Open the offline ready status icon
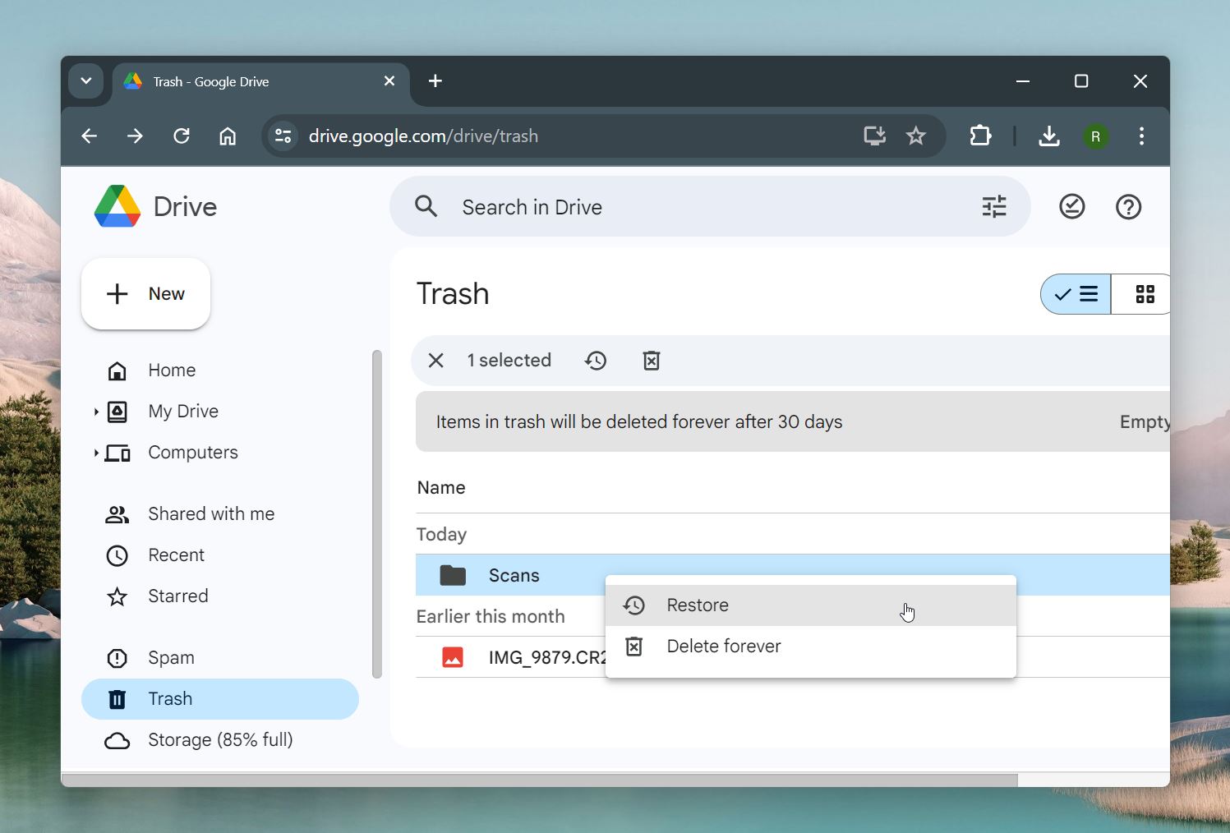The width and height of the screenshot is (1230, 833). pos(1072,206)
